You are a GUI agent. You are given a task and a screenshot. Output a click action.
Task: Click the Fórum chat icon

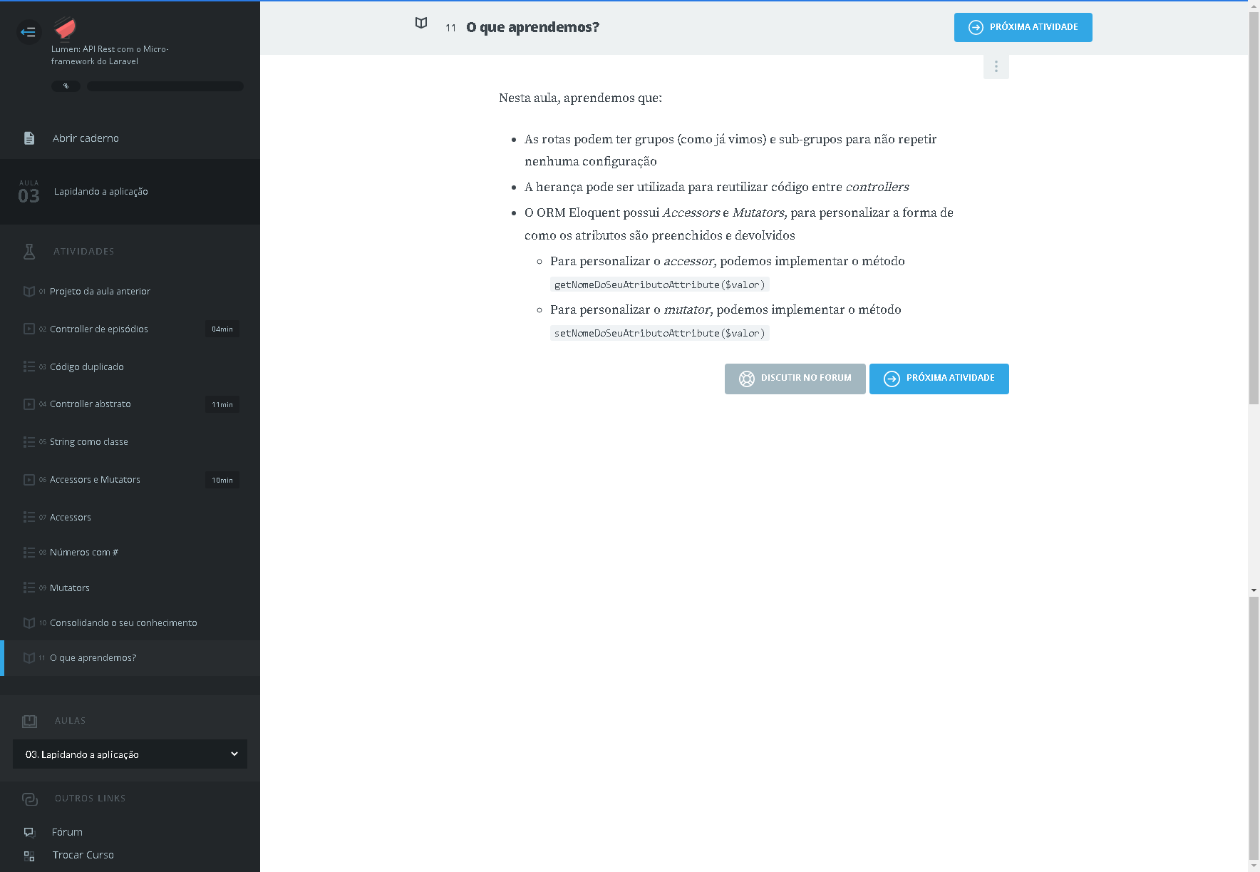coord(29,832)
